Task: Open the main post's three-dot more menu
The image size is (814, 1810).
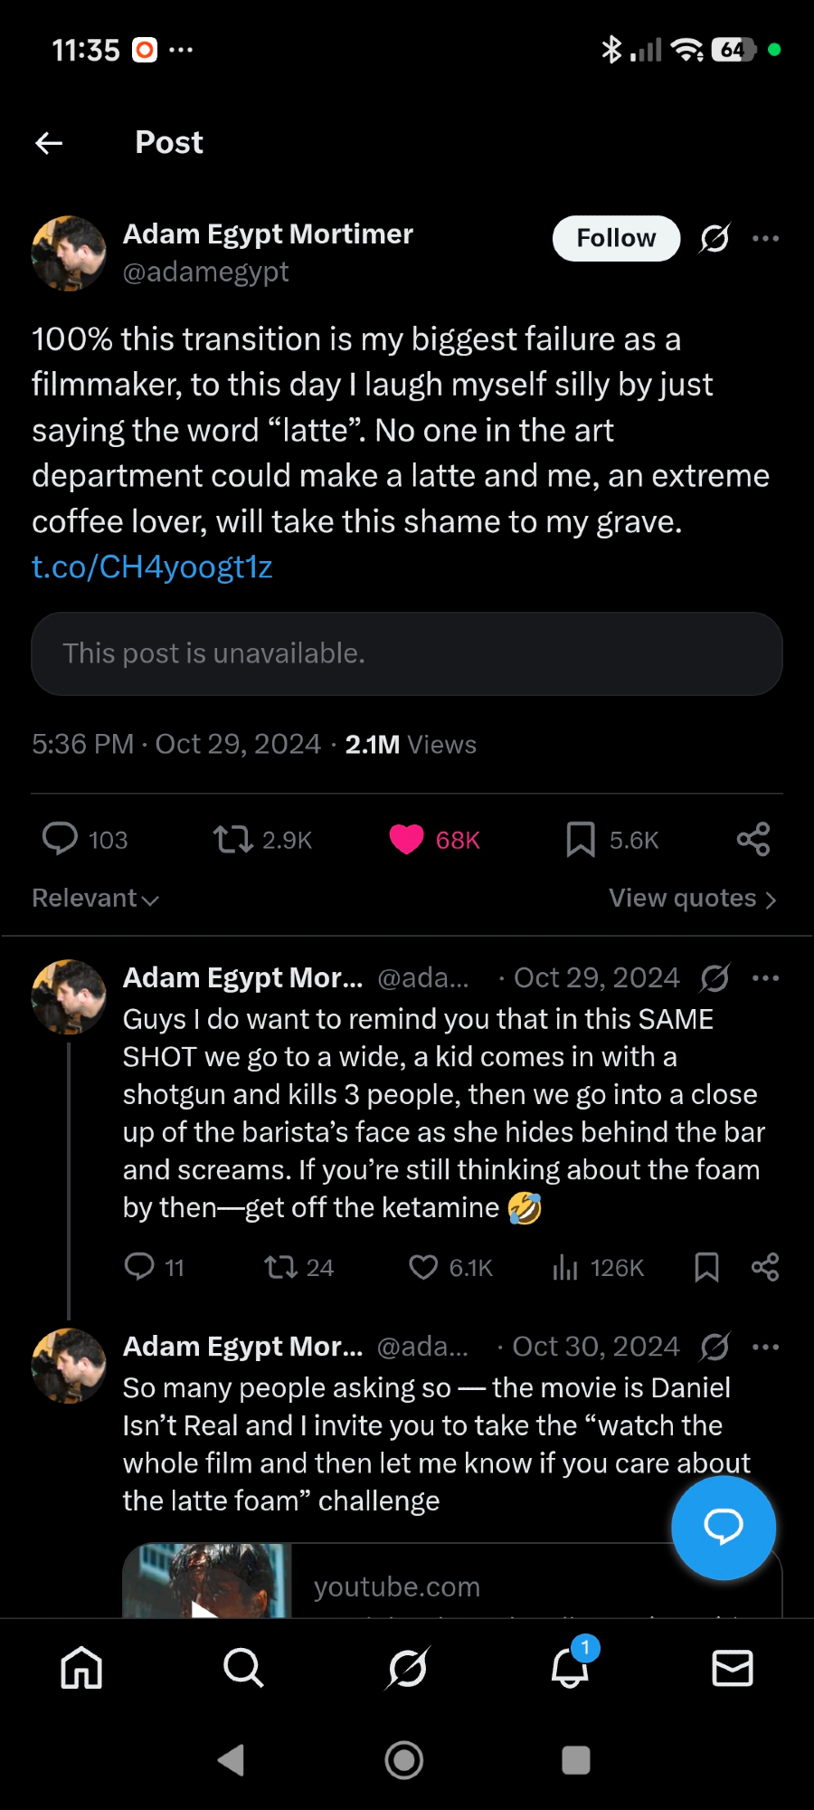Action: [765, 239]
